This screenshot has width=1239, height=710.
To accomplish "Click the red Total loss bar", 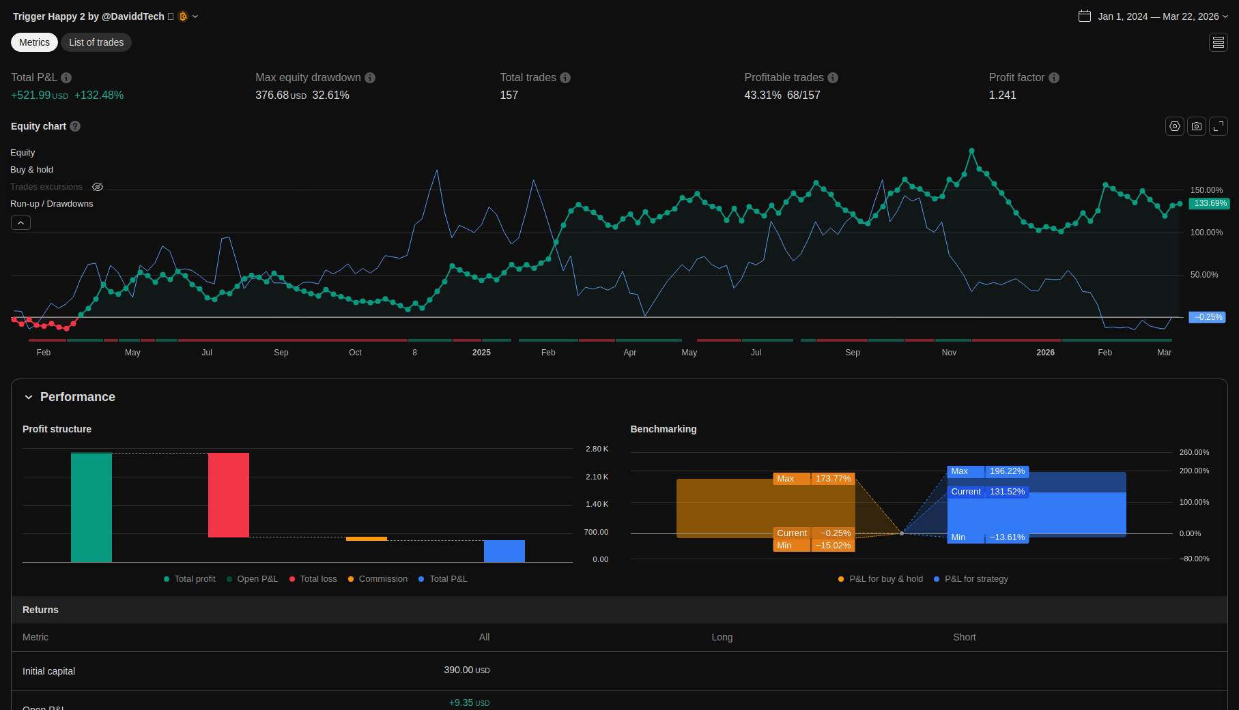I will point(229,495).
